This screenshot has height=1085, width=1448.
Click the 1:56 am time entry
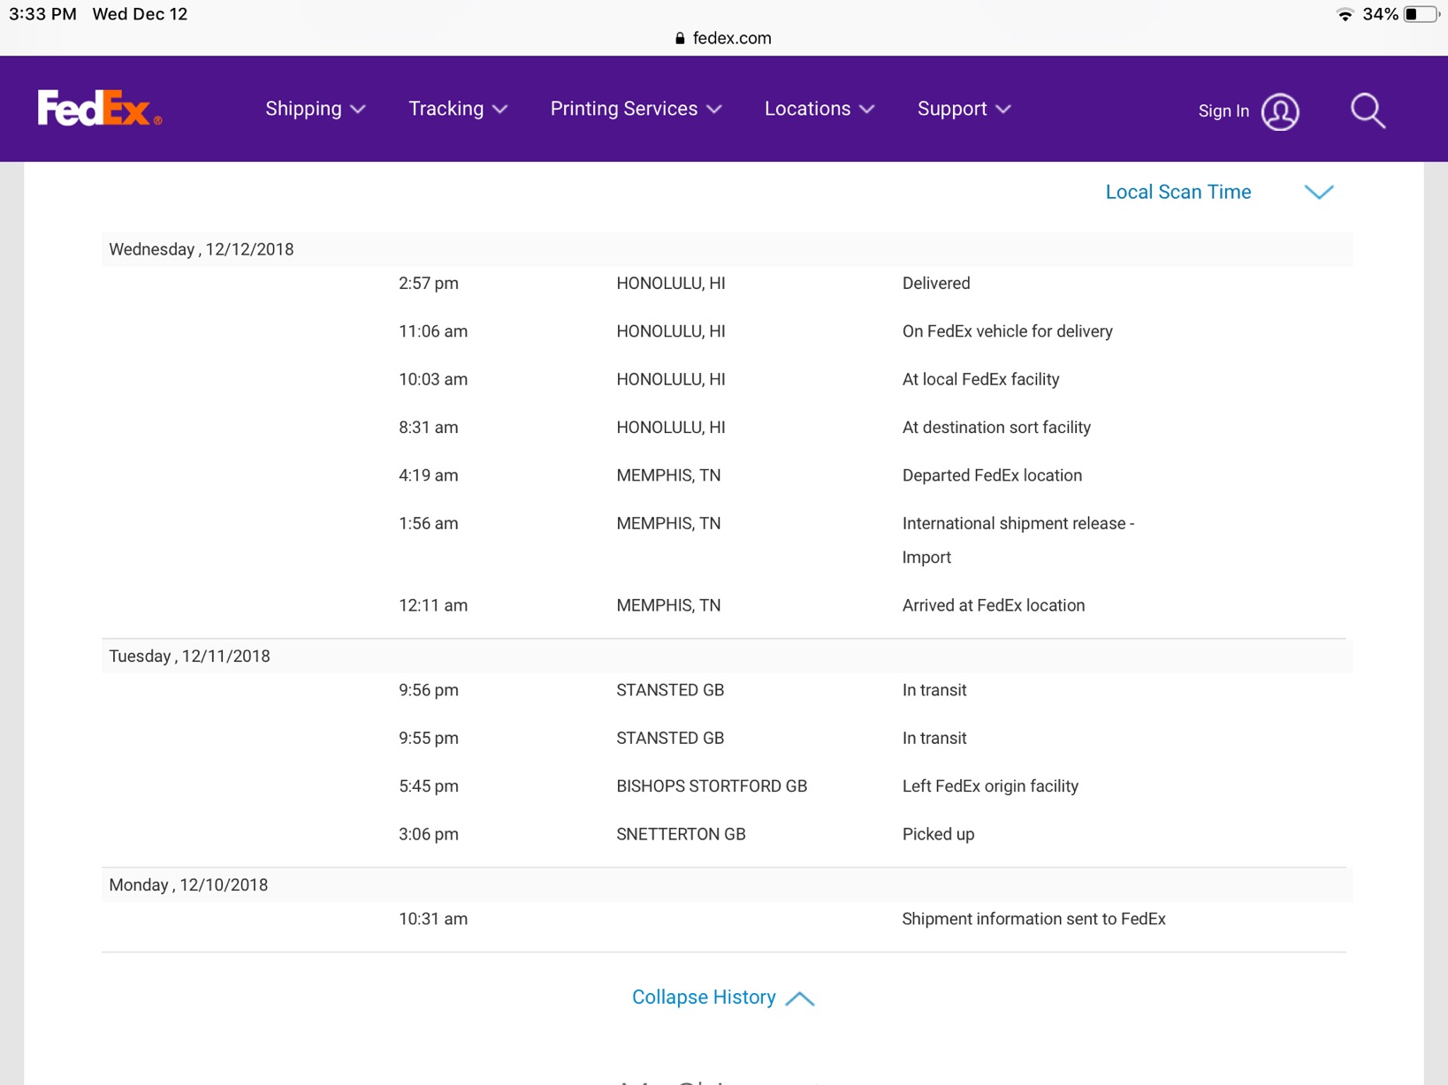point(429,523)
